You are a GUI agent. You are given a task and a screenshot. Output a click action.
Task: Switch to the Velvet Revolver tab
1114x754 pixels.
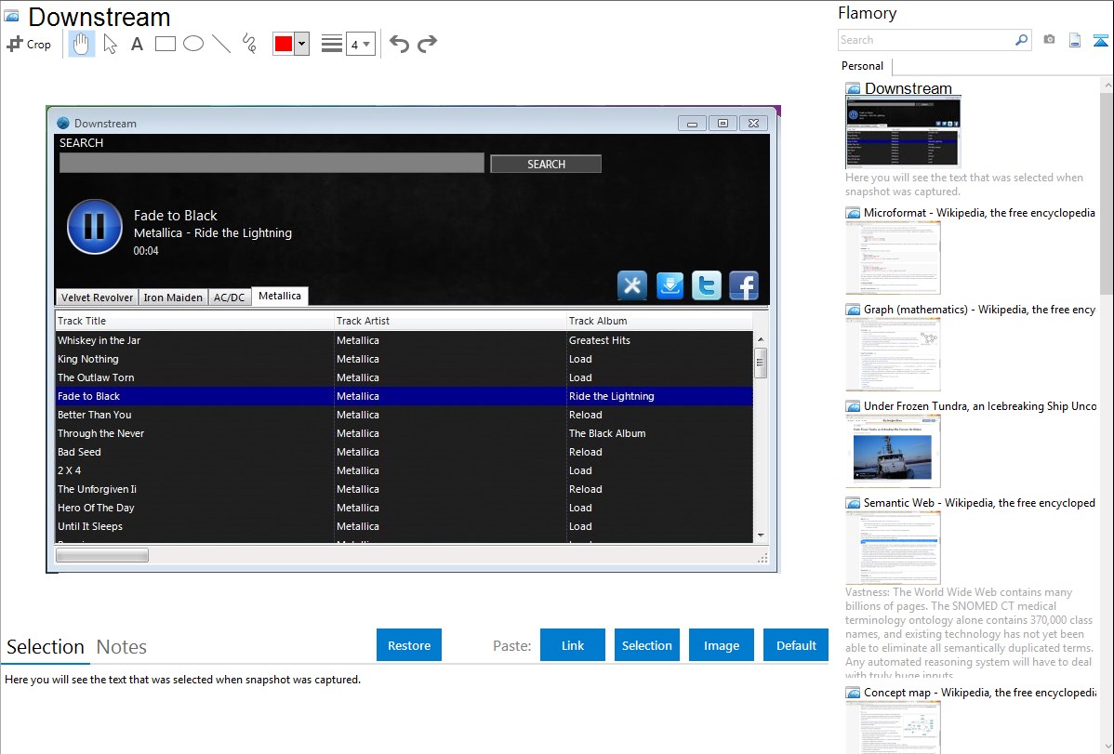pos(97,298)
